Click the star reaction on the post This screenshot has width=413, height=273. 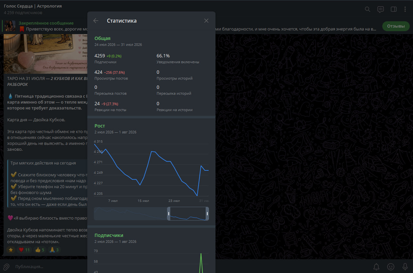11,250
